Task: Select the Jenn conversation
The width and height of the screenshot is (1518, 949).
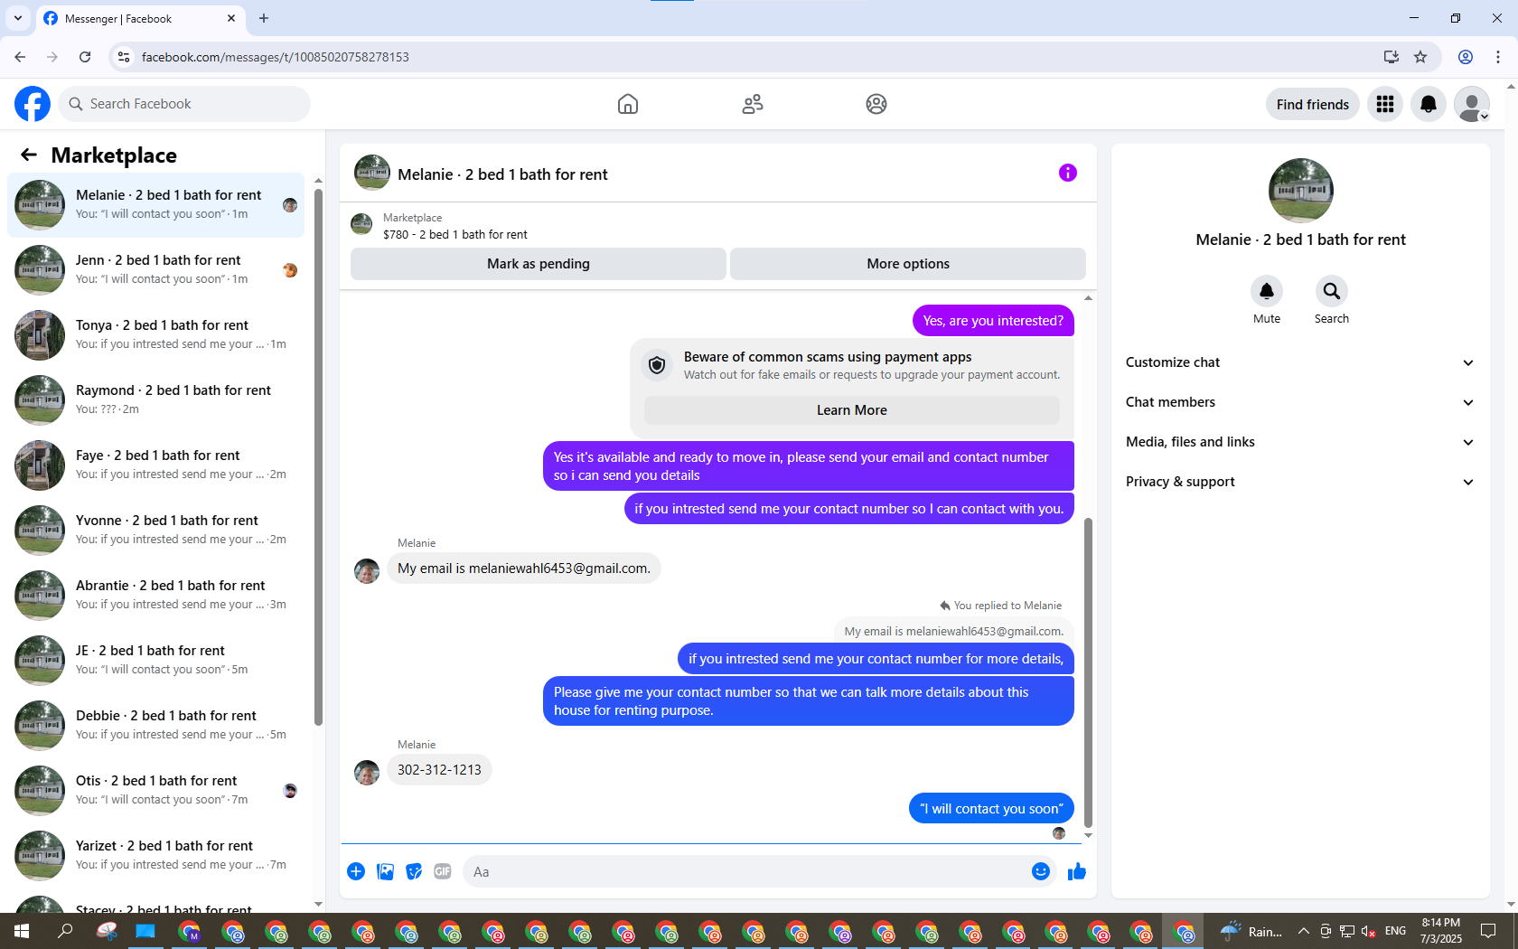Action: pyautogui.click(x=155, y=269)
